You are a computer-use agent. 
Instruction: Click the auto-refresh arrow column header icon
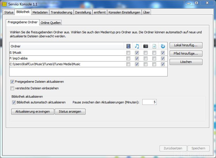click(163, 46)
